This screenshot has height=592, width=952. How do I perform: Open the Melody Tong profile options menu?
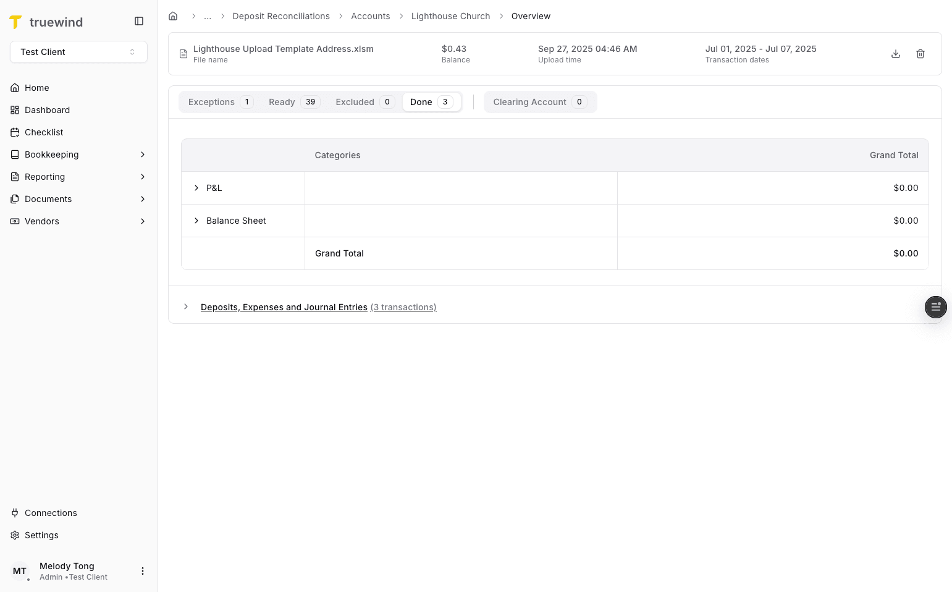(x=143, y=571)
